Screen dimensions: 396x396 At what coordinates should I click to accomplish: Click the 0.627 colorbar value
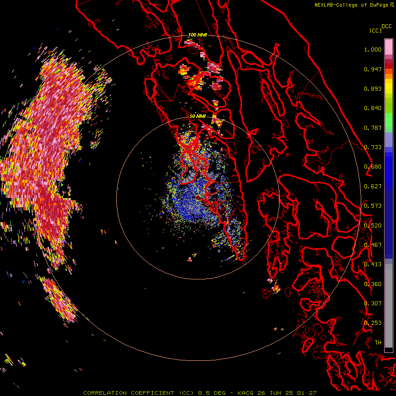[x=373, y=187]
